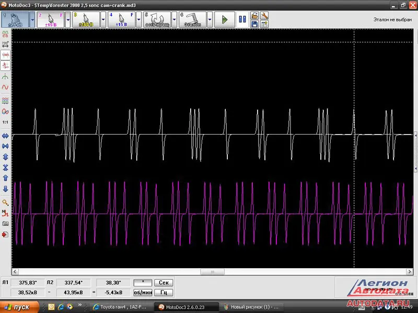Click the horizontal scrollbar thumb
The image size is (418, 313).
click(x=213, y=272)
